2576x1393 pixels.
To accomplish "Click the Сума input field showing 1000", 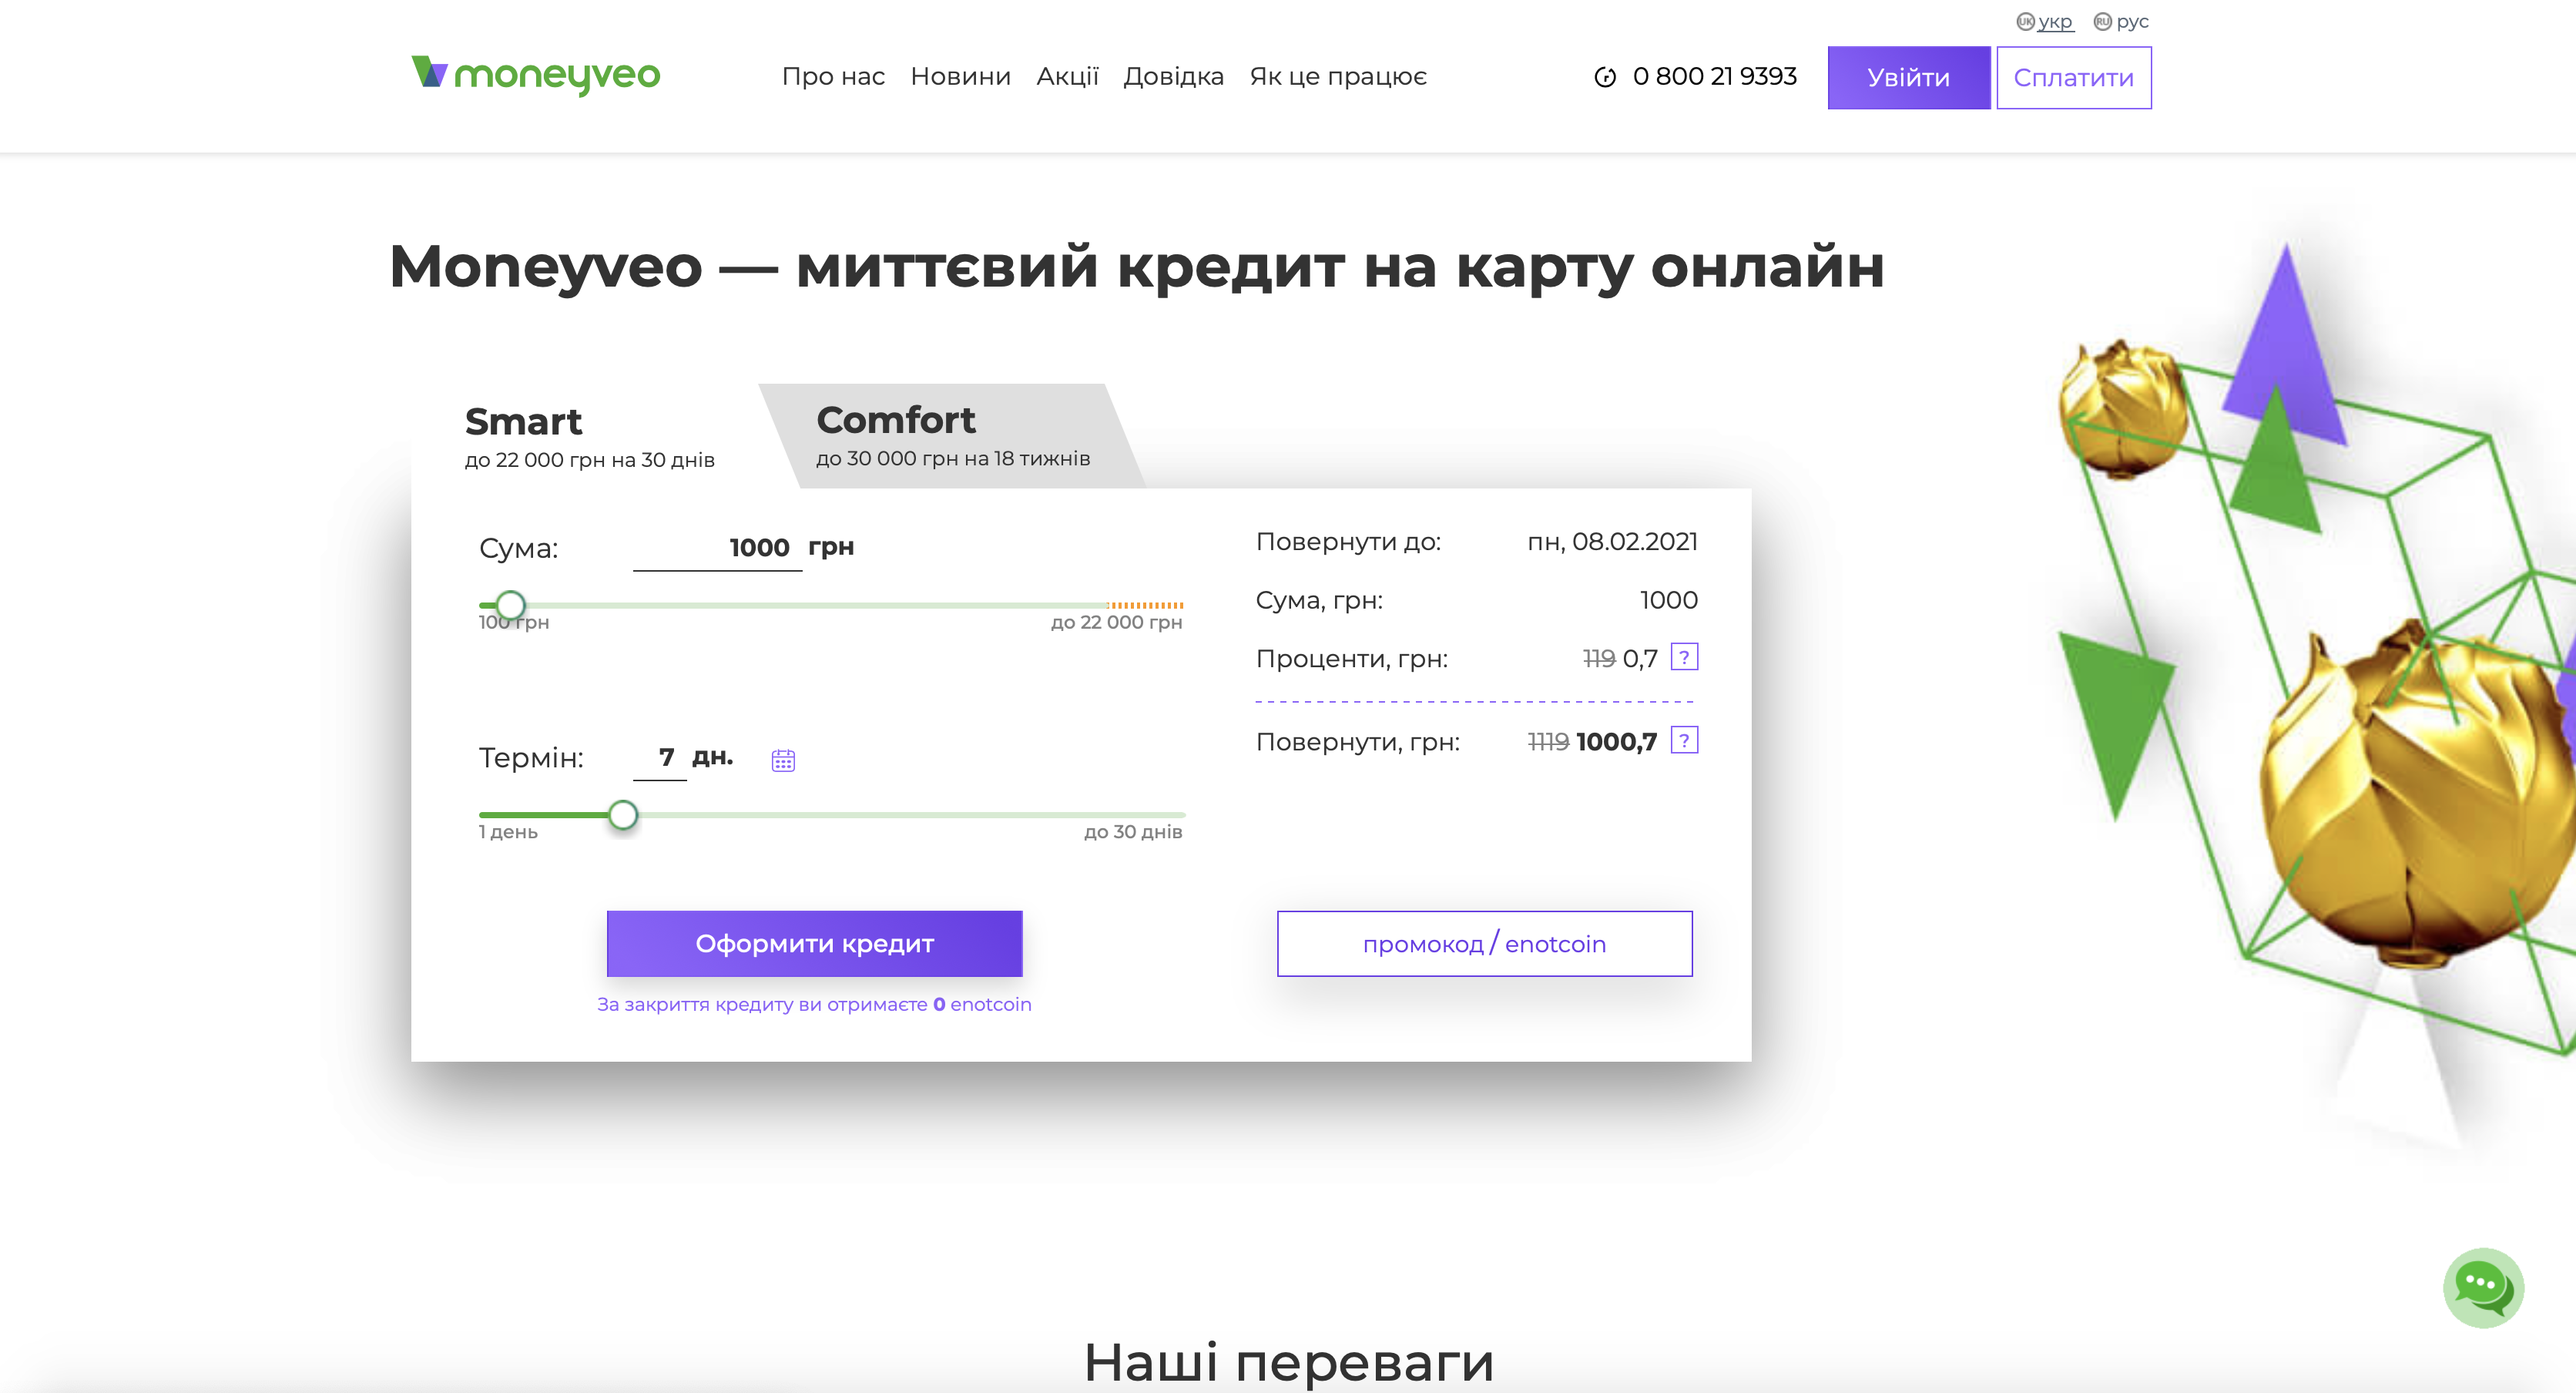I will (717, 548).
